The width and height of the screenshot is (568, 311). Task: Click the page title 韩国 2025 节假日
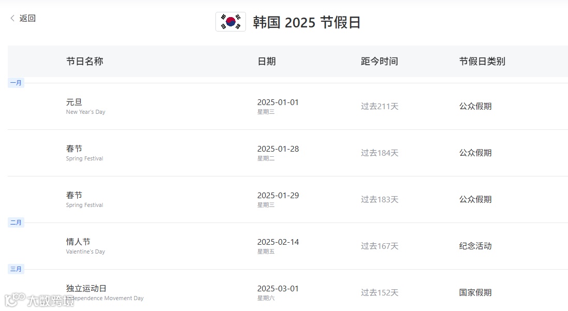pyautogui.click(x=307, y=22)
